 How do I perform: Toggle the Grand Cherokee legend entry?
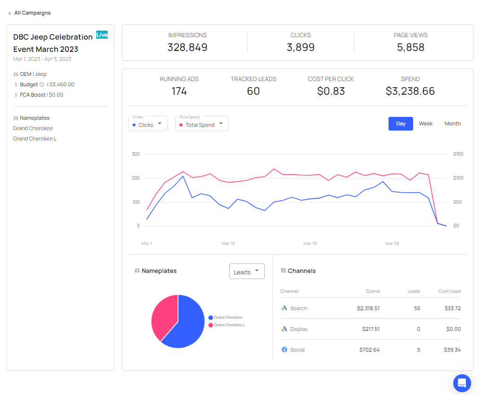click(x=227, y=317)
